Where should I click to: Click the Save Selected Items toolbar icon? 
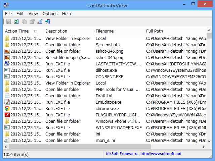pos(9,21)
